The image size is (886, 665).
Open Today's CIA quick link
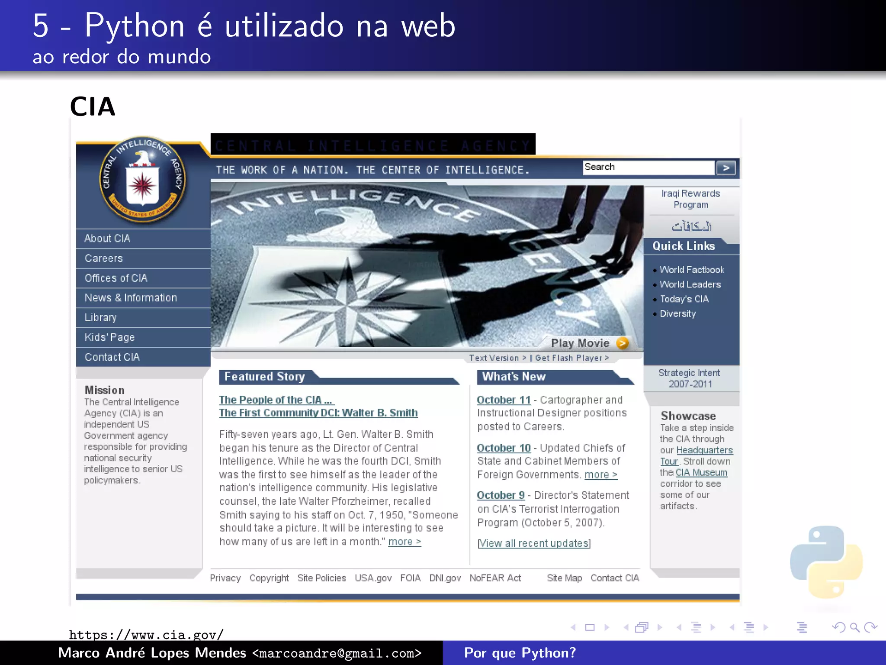(684, 300)
